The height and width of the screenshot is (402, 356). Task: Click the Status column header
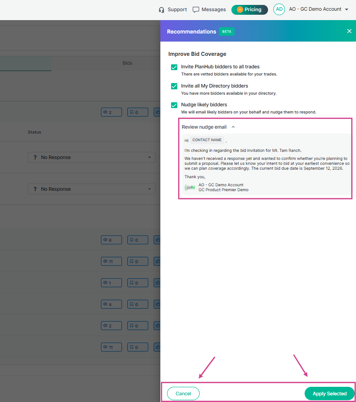(34, 132)
